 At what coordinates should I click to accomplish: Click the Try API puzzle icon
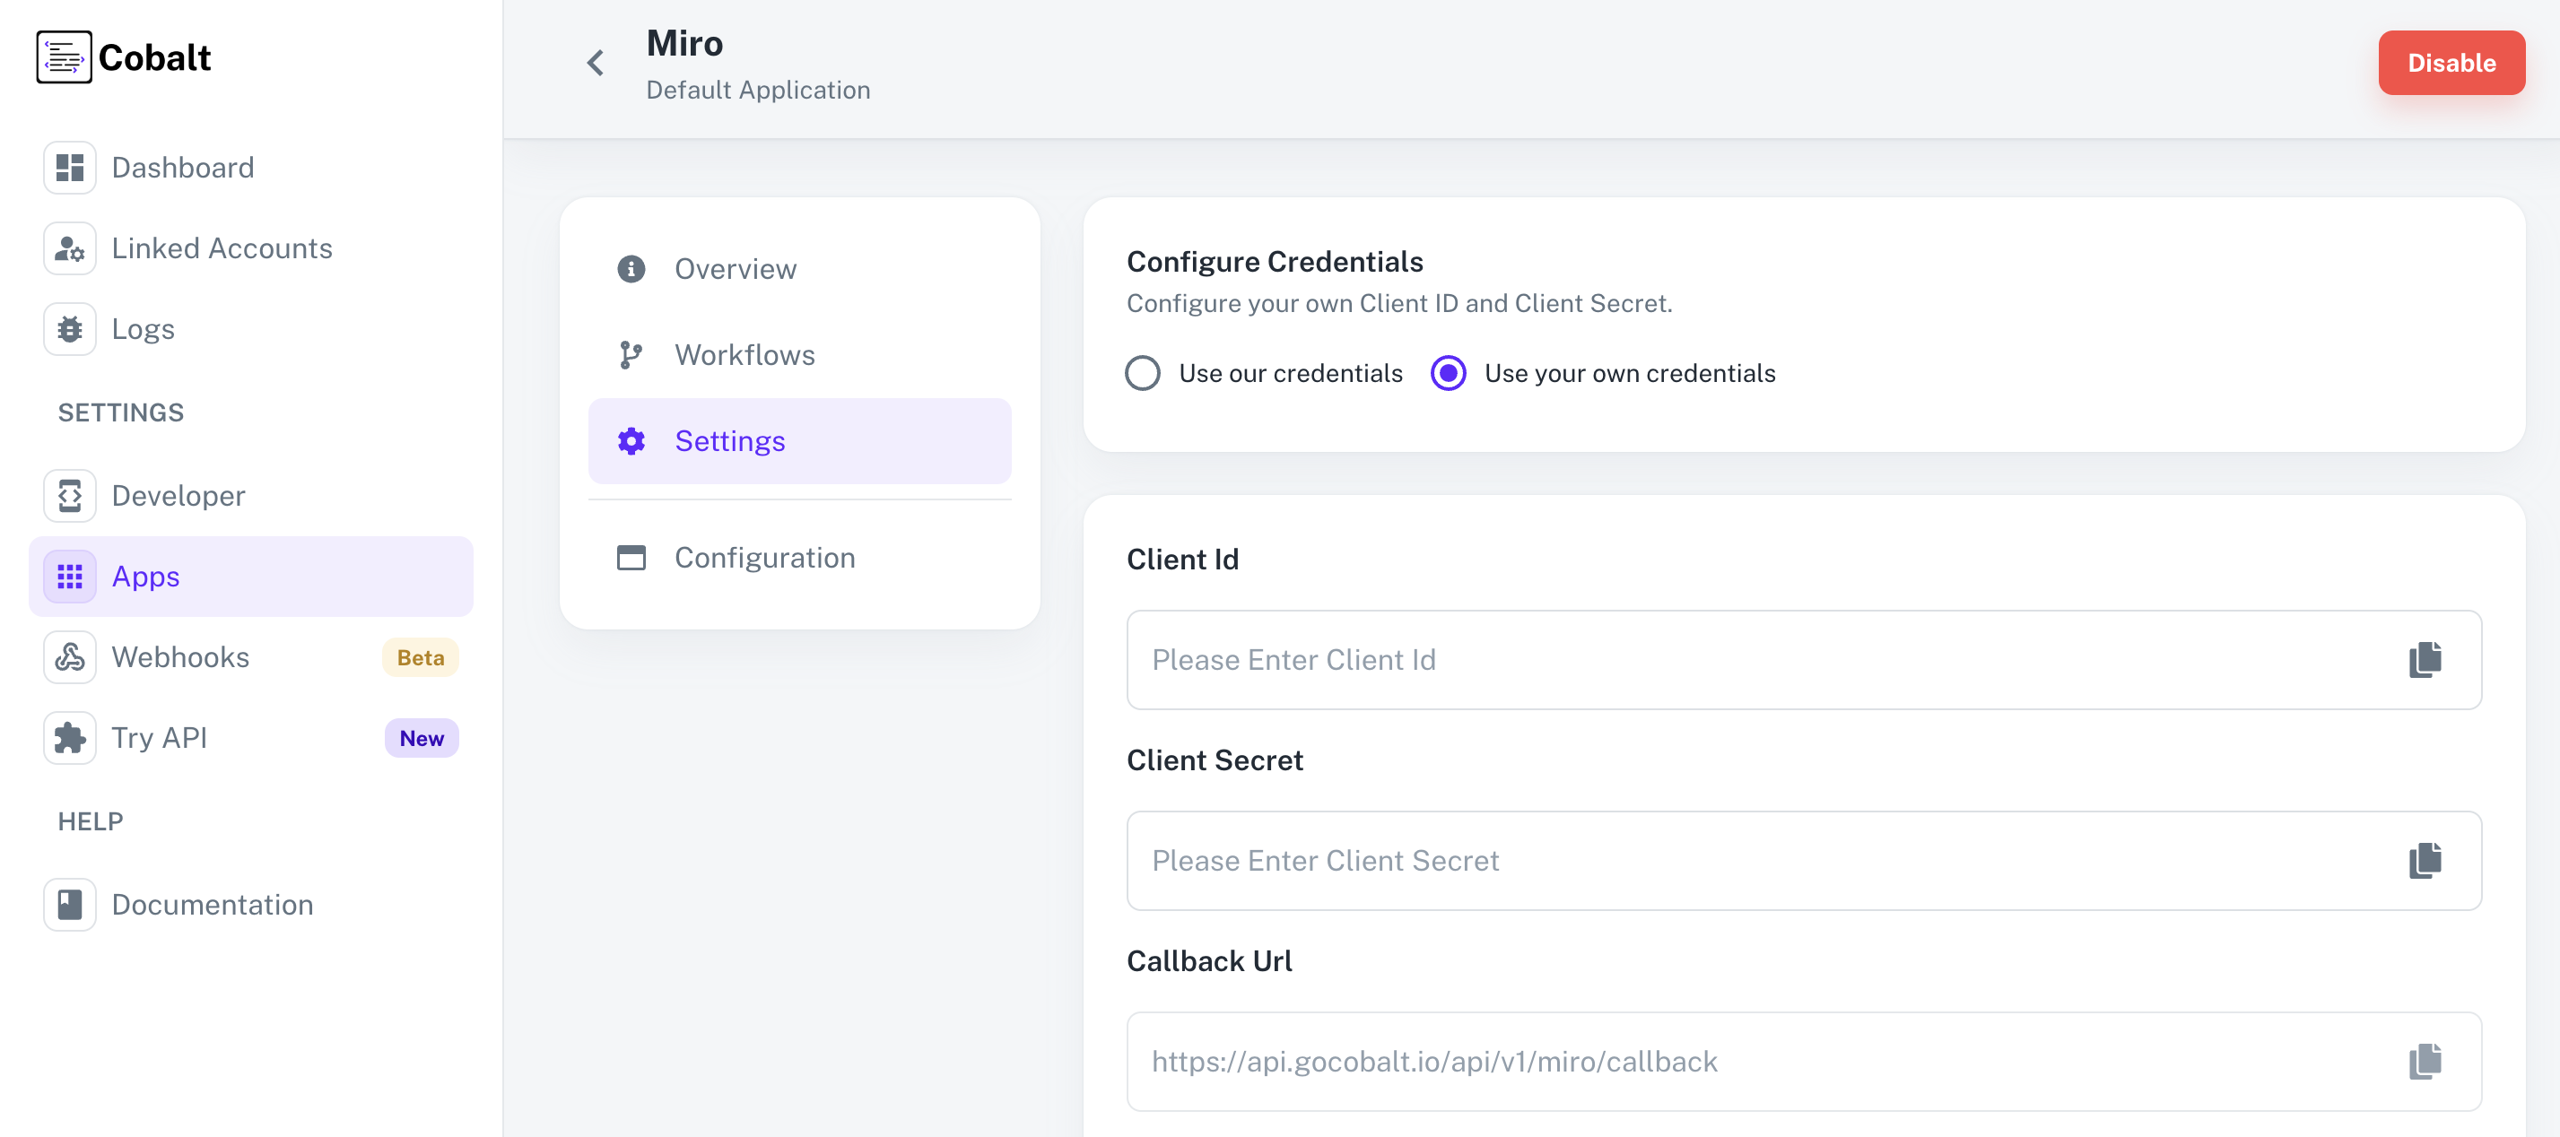68,737
